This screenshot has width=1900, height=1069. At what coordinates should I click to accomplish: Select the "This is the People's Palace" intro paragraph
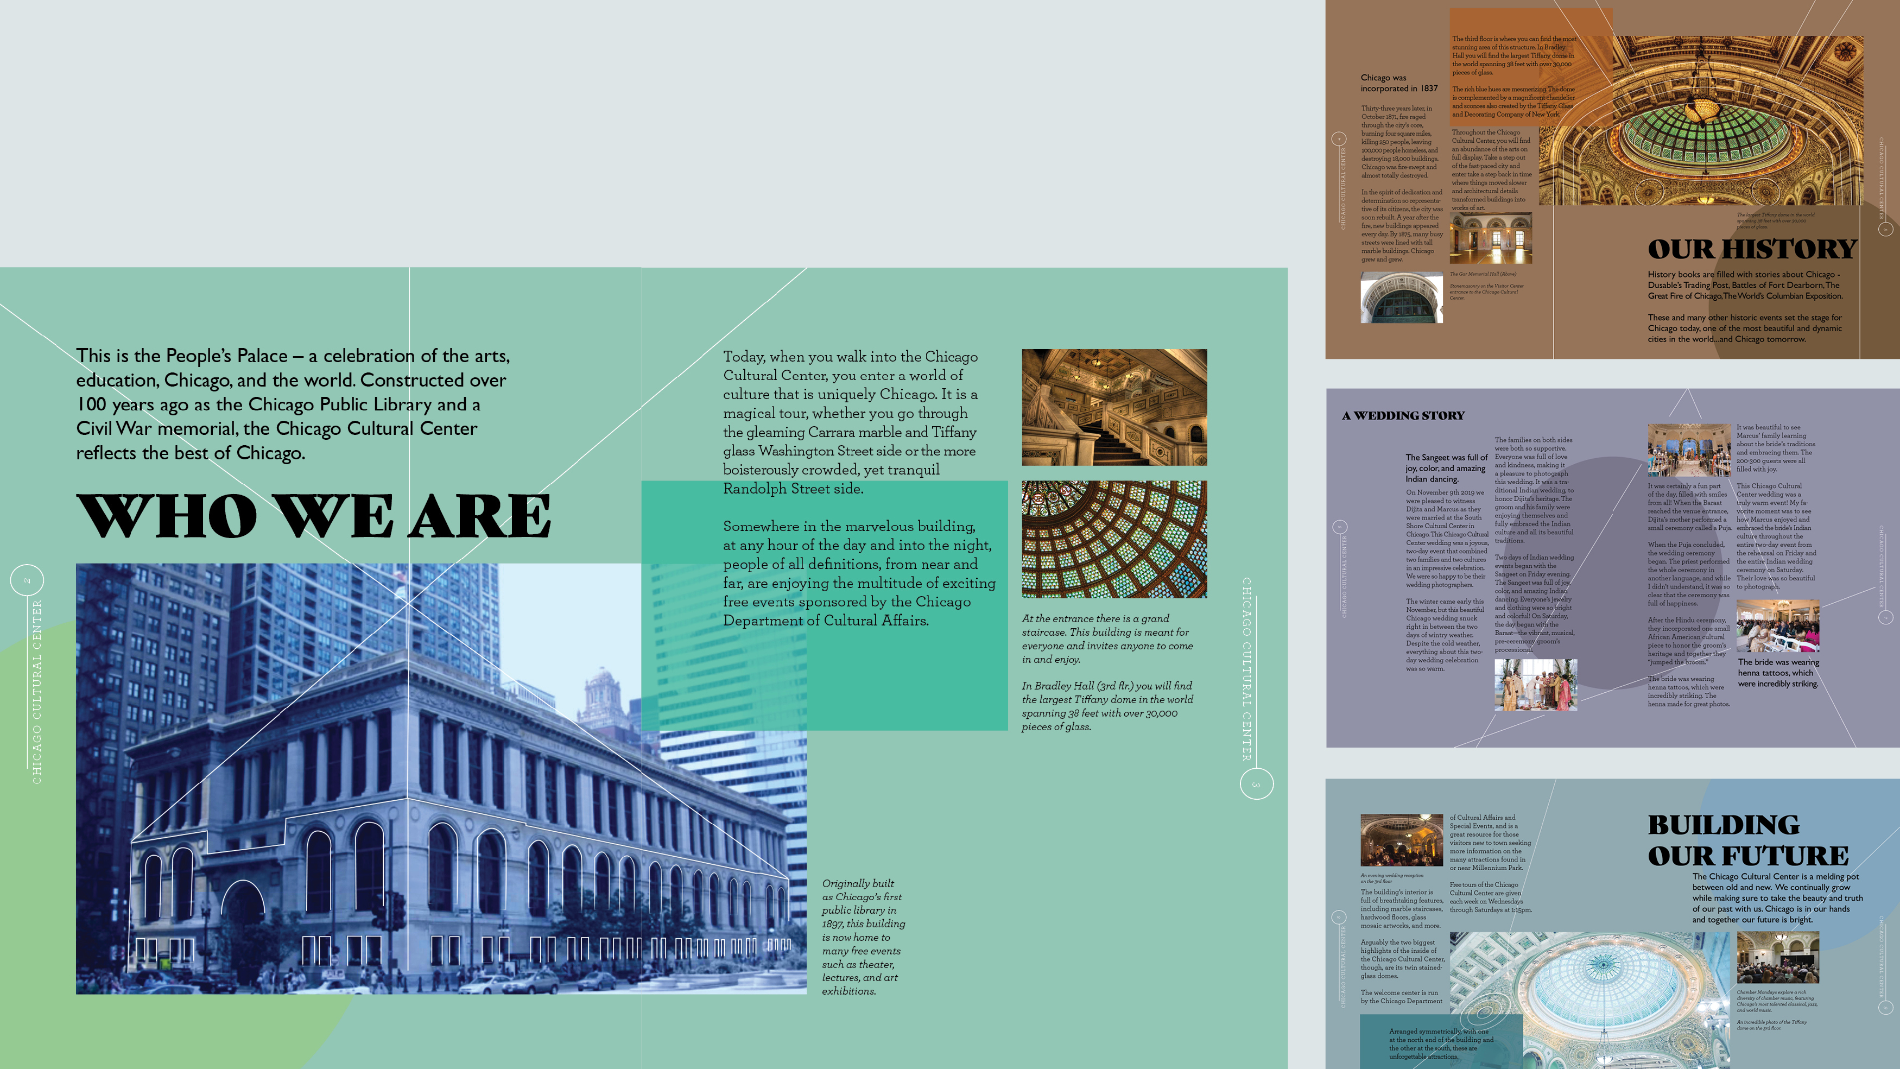pyautogui.click(x=293, y=404)
